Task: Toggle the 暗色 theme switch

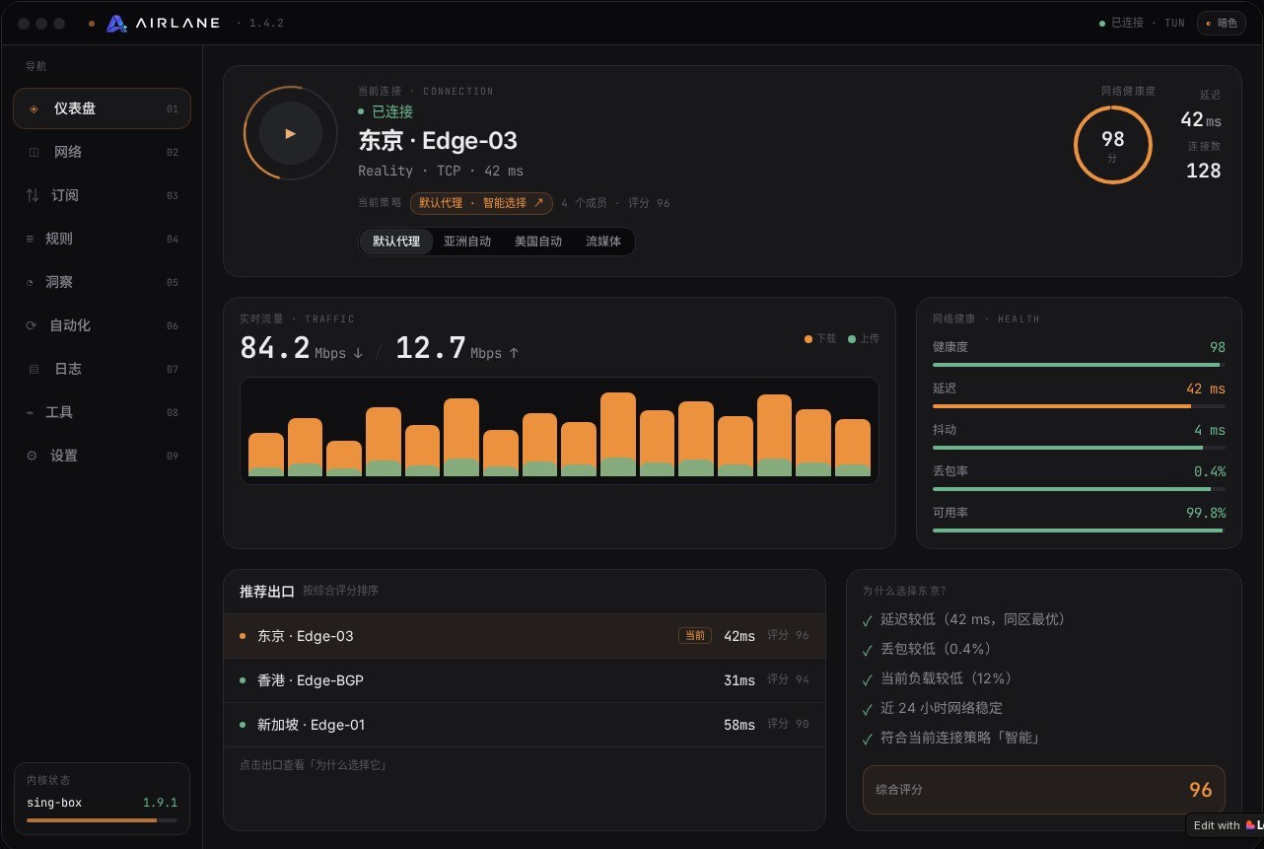Action: click(x=1221, y=23)
